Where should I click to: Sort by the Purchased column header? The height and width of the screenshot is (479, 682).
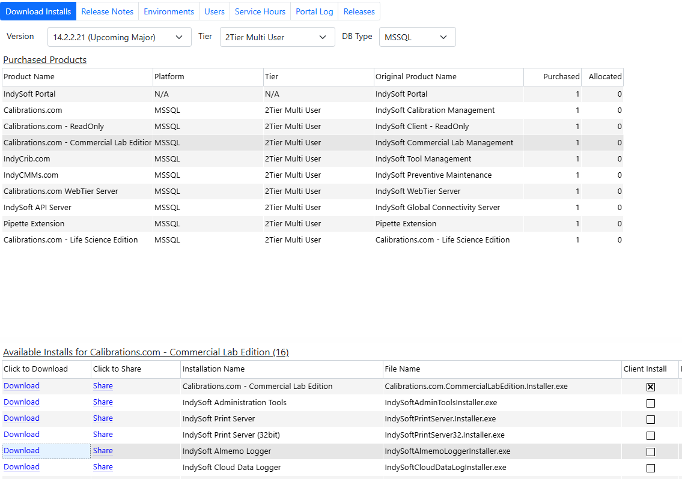561,77
